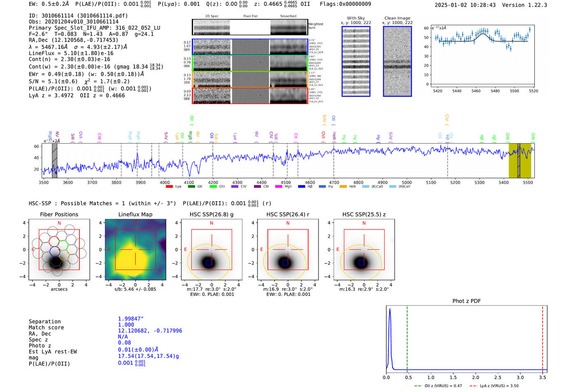The width and height of the screenshot is (576, 392).
Task: Select the (K)CaII legend entry
Action: click(373, 187)
